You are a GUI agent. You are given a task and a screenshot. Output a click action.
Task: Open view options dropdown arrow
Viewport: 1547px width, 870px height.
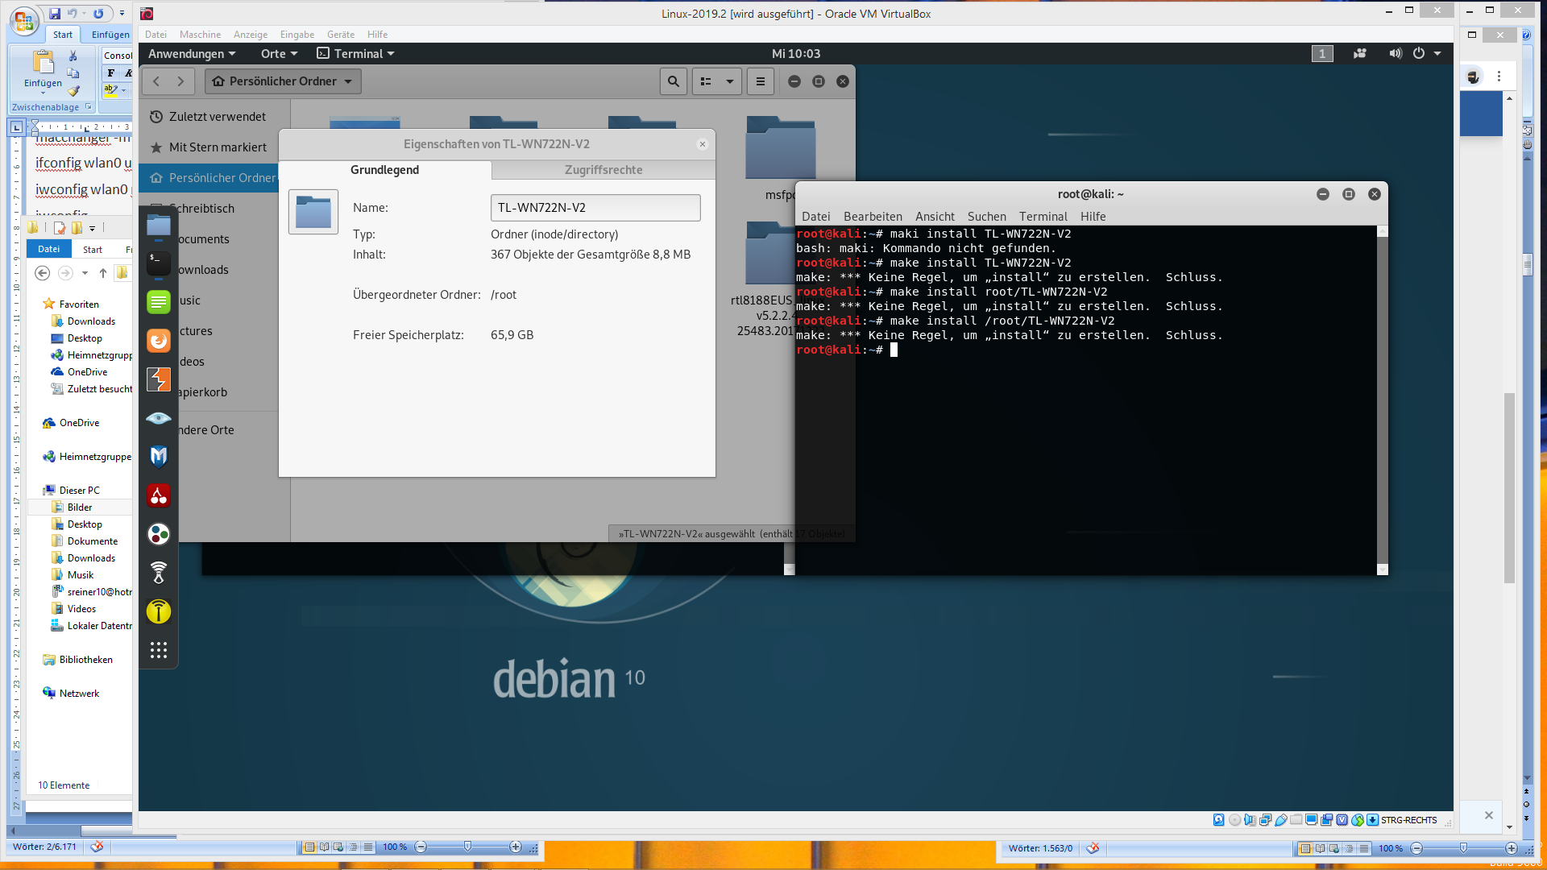pyautogui.click(x=729, y=81)
